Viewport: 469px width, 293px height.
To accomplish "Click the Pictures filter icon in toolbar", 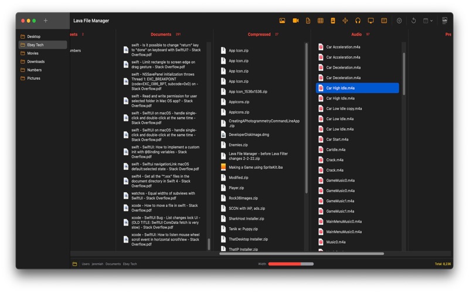I will (282, 21).
